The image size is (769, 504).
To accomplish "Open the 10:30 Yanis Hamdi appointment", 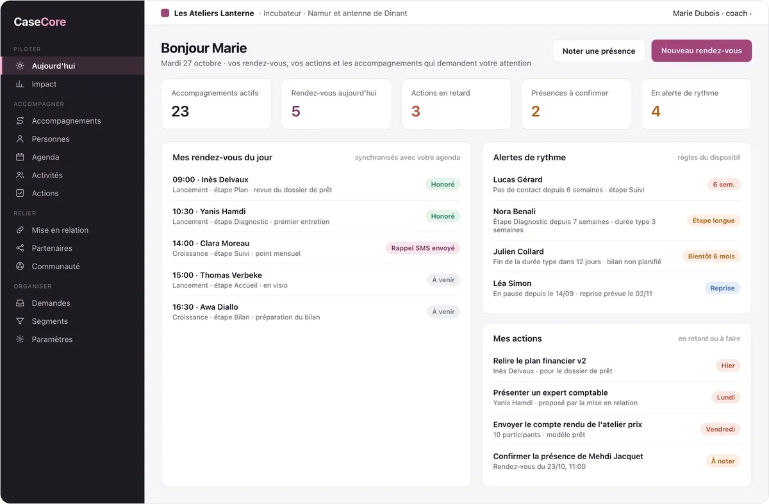I will [316, 216].
